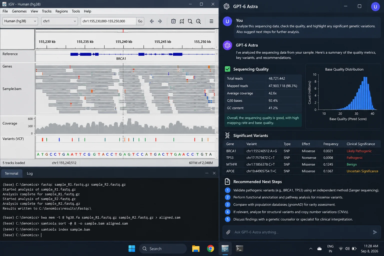Click the green check icon beside Sequencing Quality
Viewport: 384px width, 256px height.
pos(227,69)
